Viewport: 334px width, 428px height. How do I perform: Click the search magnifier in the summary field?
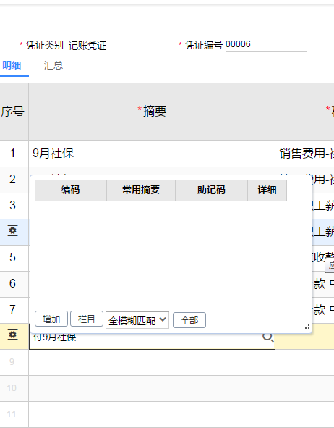(x=267, y=337)
